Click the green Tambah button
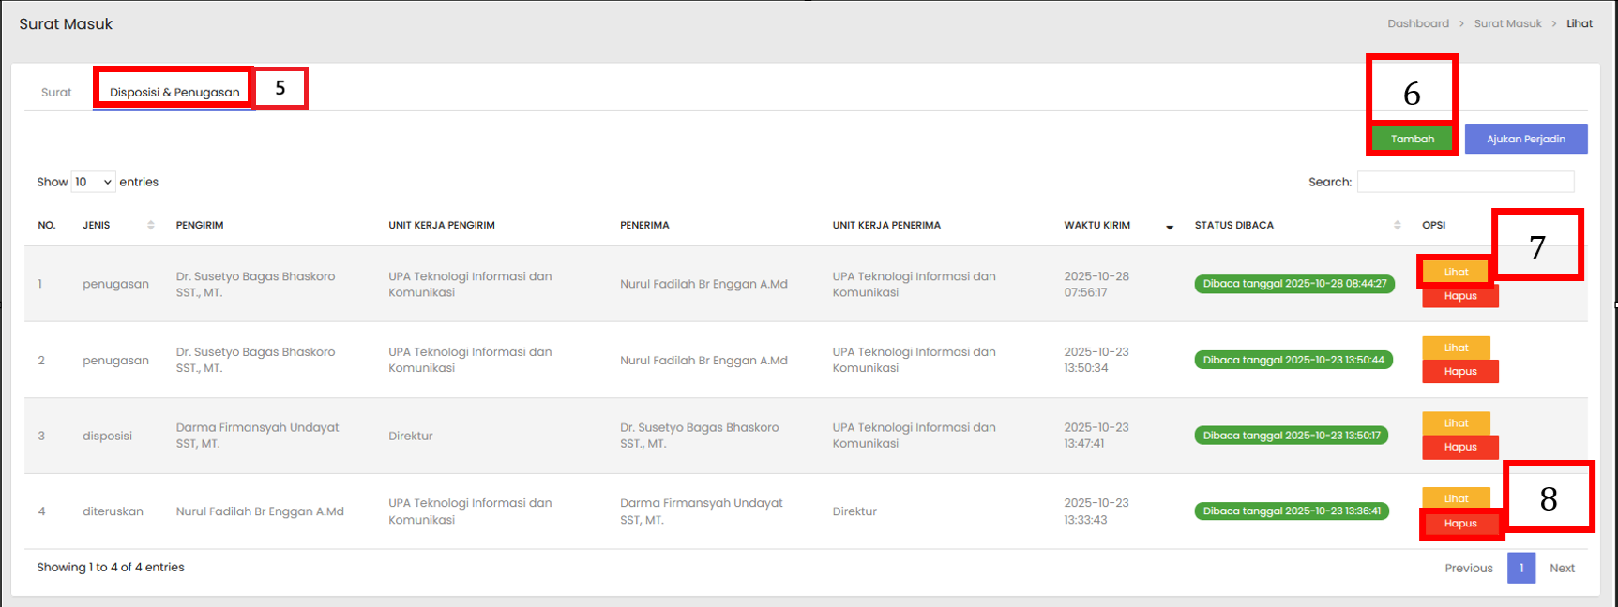The height and width of the screenshot is (607, 1618). tap(1412, 139)
